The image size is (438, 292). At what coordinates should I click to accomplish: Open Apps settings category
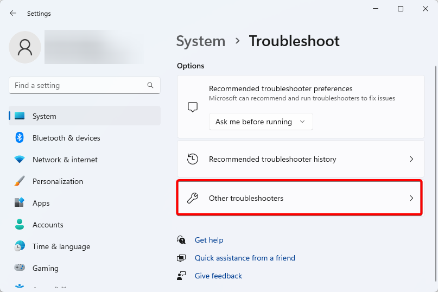(x=41, y=203)
